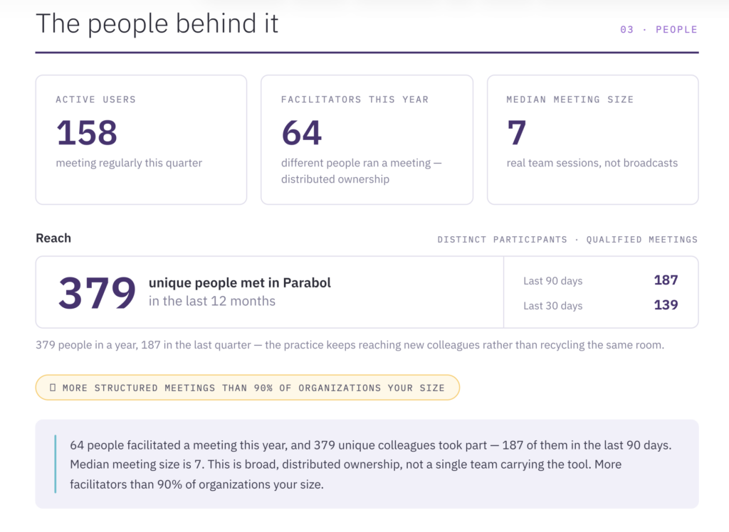Viewport: 729px width, 532px height.
Task: Click the 'More structured meetings than 90%' badge
Action: coord(248,388)
